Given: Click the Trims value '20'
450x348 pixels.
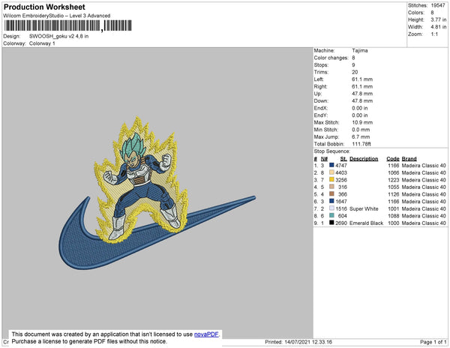Looking at the screenshot, I should [355, 72].
